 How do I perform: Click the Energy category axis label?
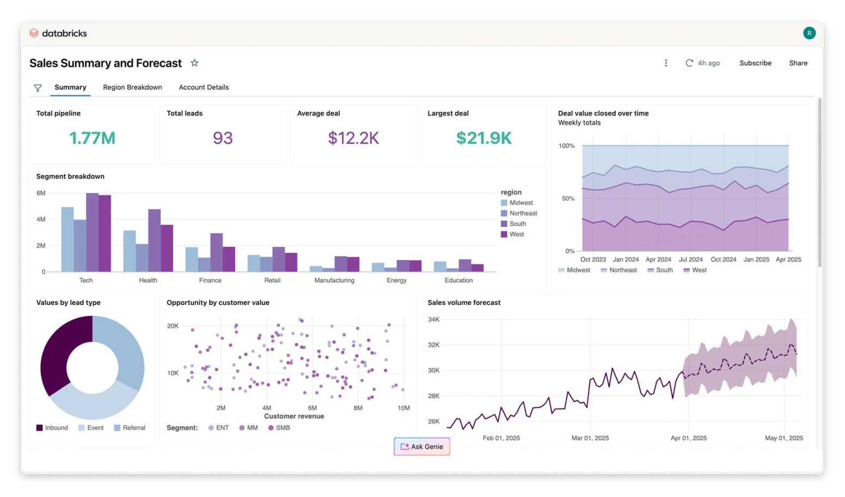396,280
